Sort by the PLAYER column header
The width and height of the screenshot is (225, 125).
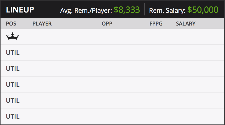click(42, 23)
